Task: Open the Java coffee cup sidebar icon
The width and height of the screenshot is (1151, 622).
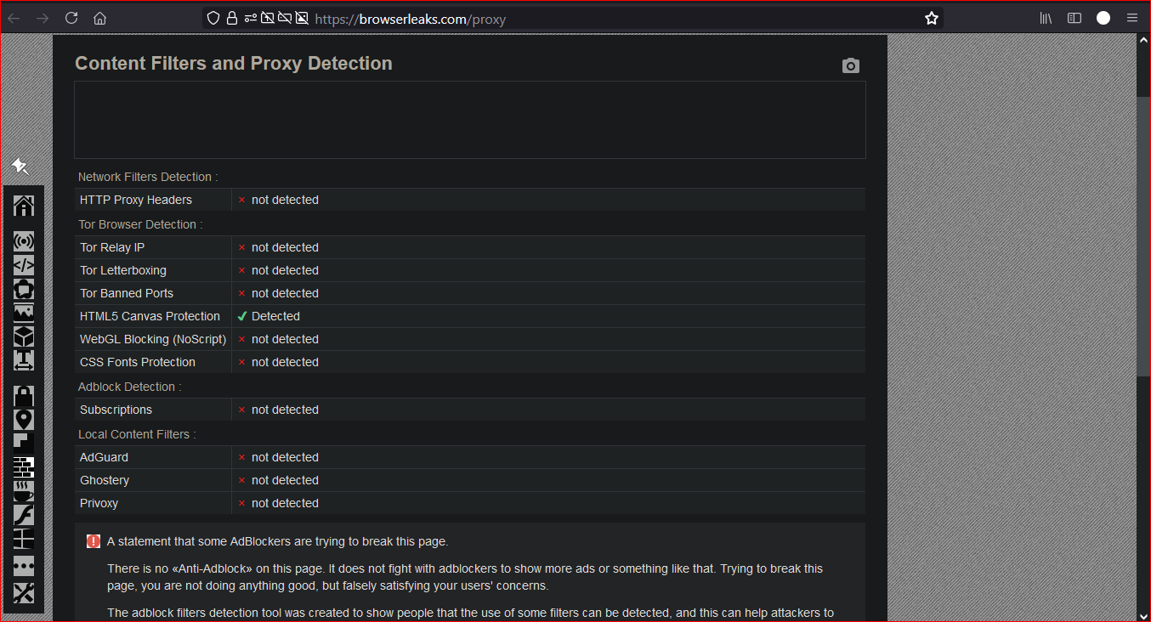Action: [x=24, y=491]
